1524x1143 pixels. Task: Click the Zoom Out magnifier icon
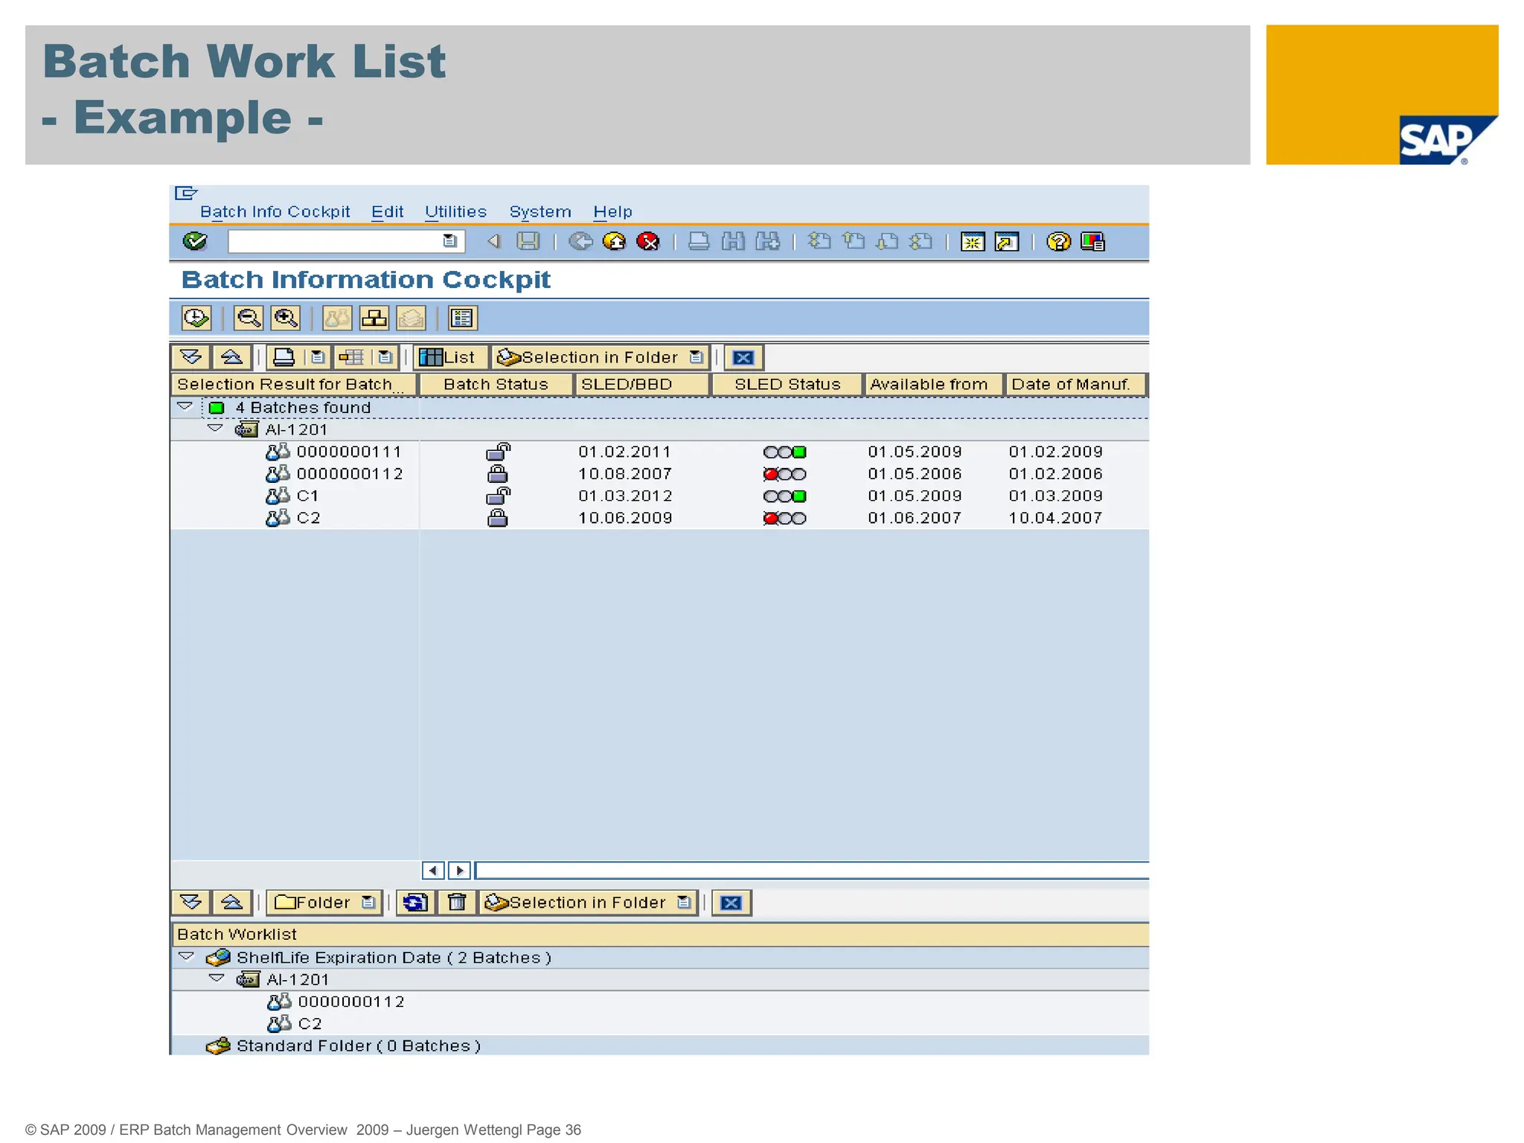click(249, 318)
